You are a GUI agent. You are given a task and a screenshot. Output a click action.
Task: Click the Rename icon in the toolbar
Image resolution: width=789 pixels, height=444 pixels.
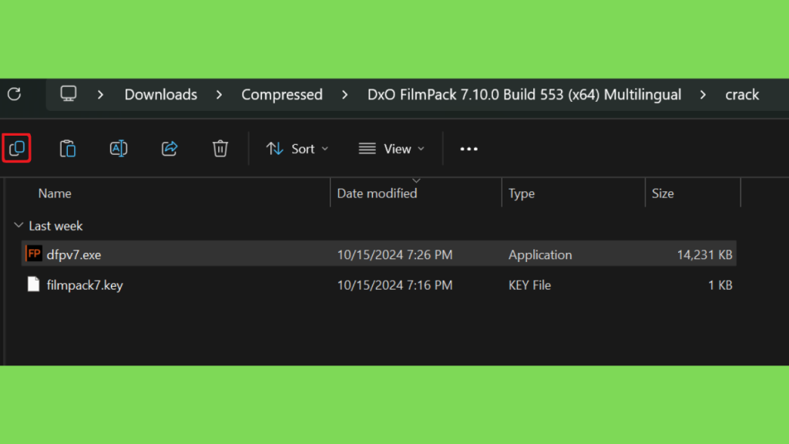tap(118, 149)
